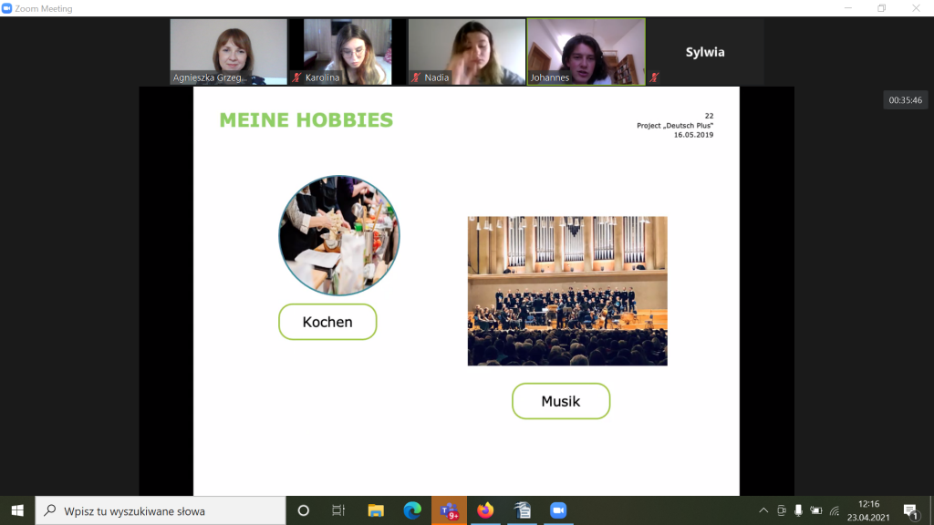Open Microsoft Teams from taskbar
Image resolution: width=934 pixels, height=525 pixels.
tap(449, 510)
